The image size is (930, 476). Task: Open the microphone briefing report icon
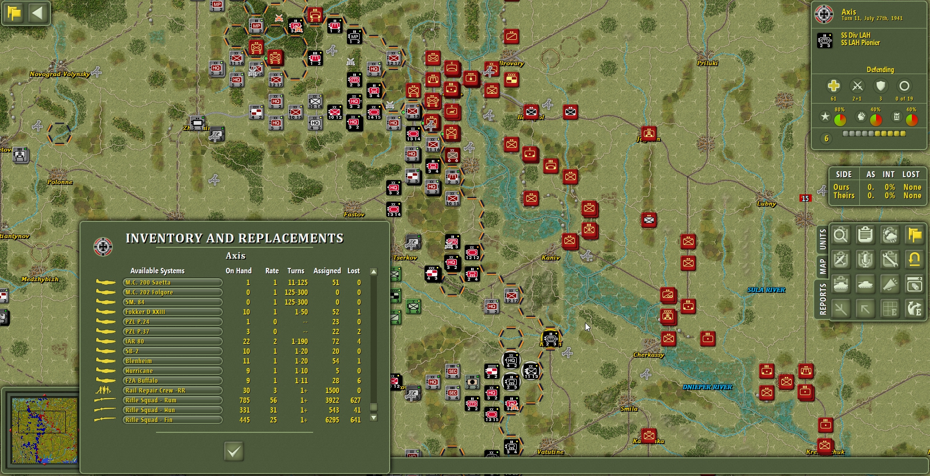click(x=865, y=260)
